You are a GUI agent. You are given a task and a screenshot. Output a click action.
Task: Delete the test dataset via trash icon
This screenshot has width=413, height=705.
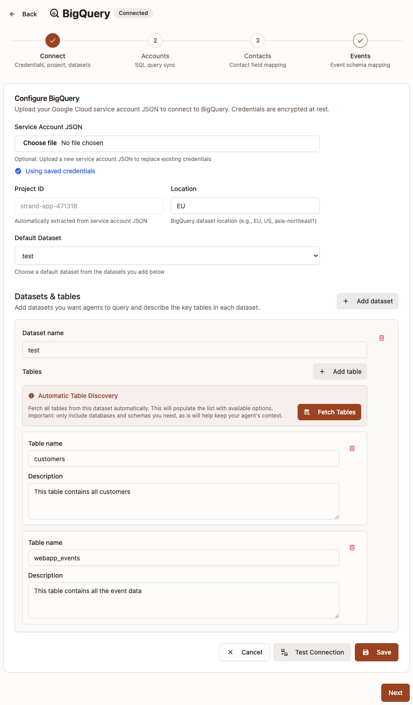(x=381, y=338)
